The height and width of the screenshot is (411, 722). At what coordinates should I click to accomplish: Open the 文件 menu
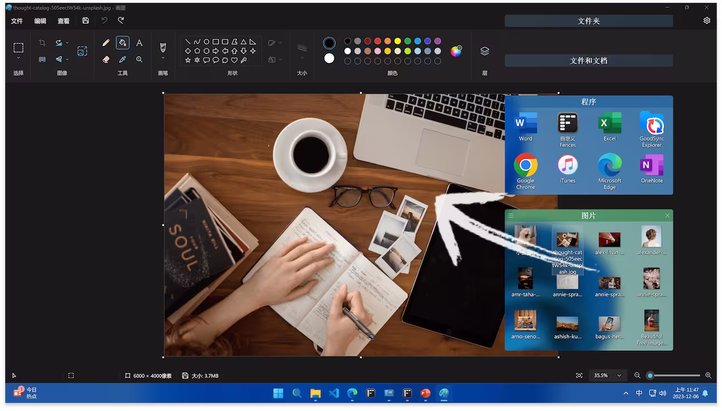point(17,21)
